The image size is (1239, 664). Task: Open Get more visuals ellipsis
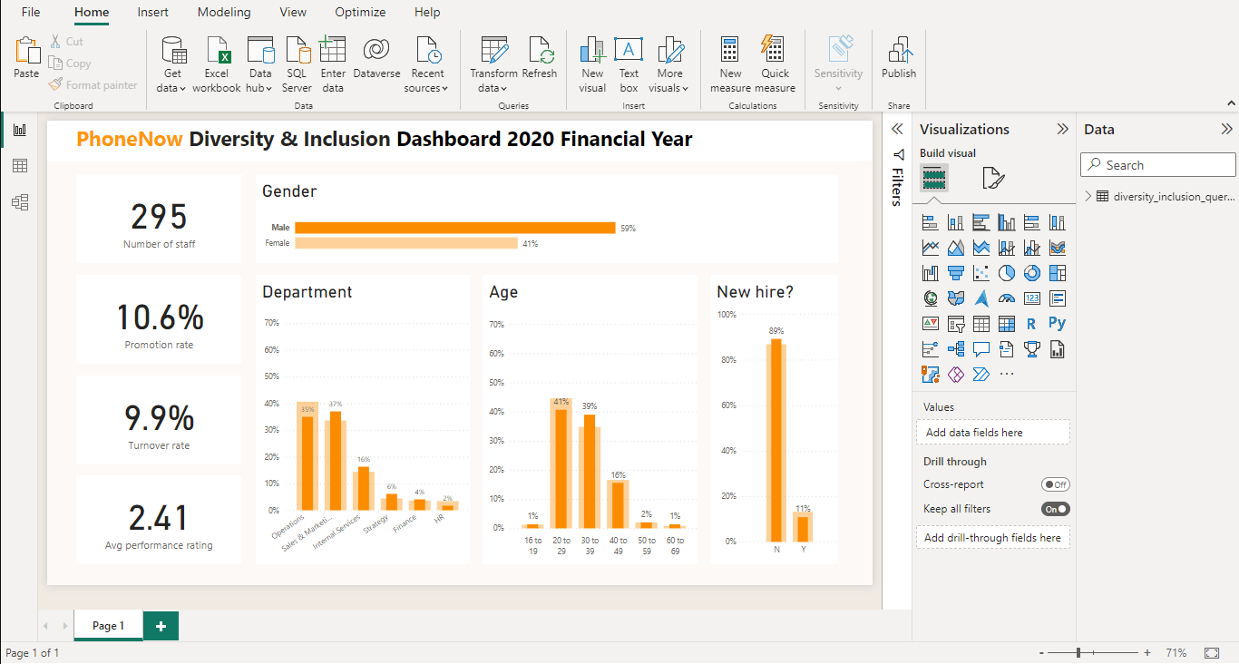pos(1006,375)
